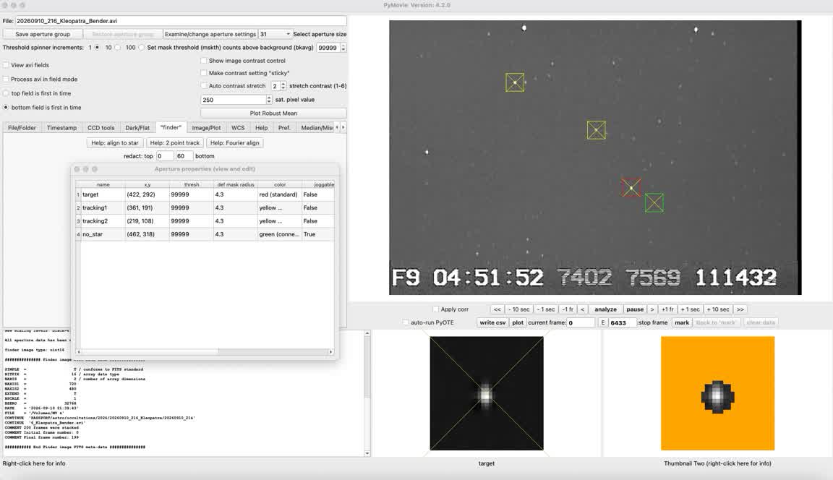The width and height of the screenshot is (833, 480).
Task: Click horizontal scrollbar in Aperture properties table
Action: [205, 351]
